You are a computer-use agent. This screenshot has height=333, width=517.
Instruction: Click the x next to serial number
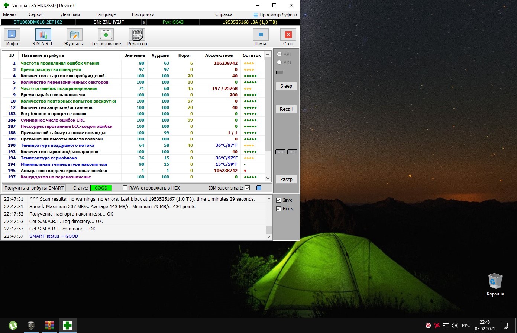point(144,22)
